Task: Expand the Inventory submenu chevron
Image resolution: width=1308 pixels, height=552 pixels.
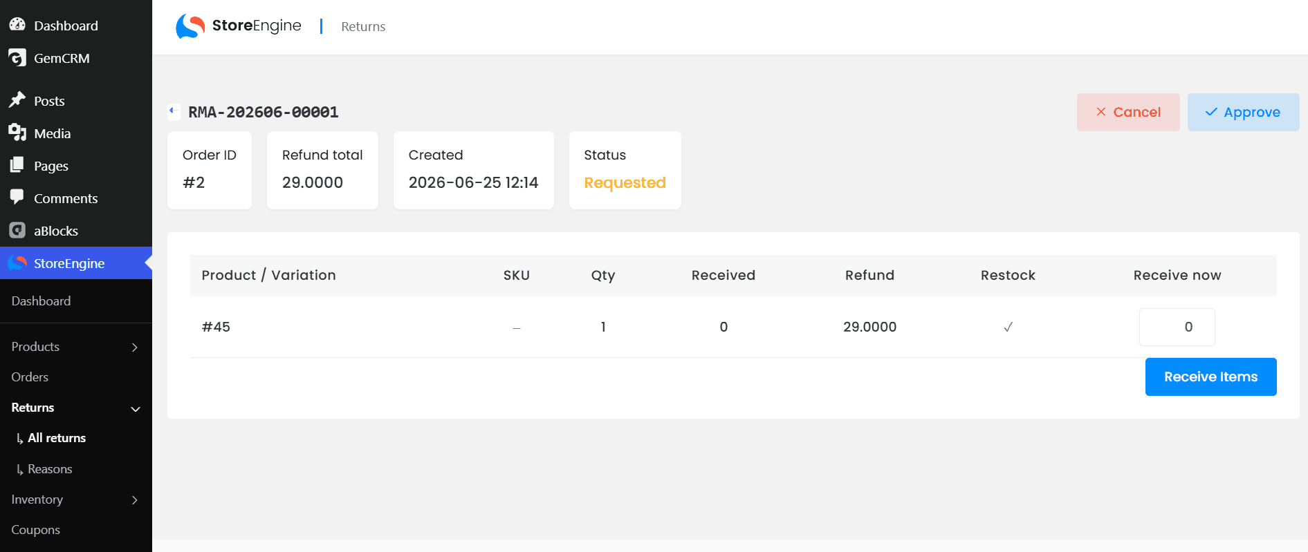Action: 135,499
